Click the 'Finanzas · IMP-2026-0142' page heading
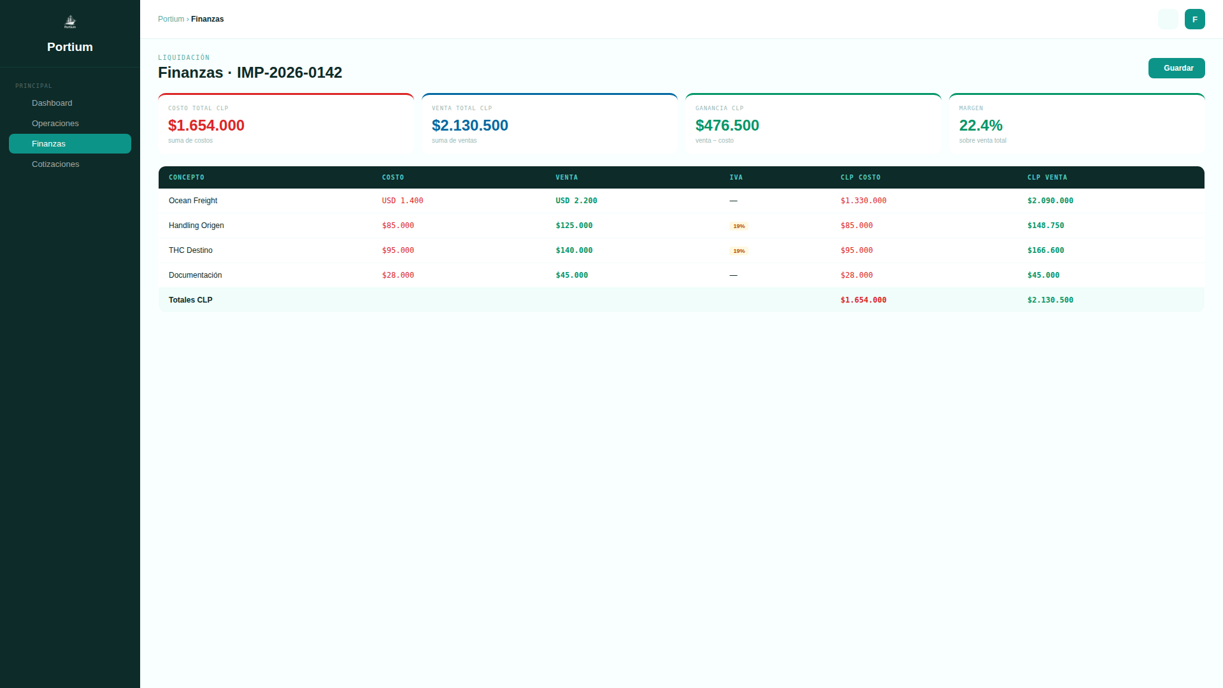Image resolution: width=1223 pixels, height=688 pixels. point(250,73)
